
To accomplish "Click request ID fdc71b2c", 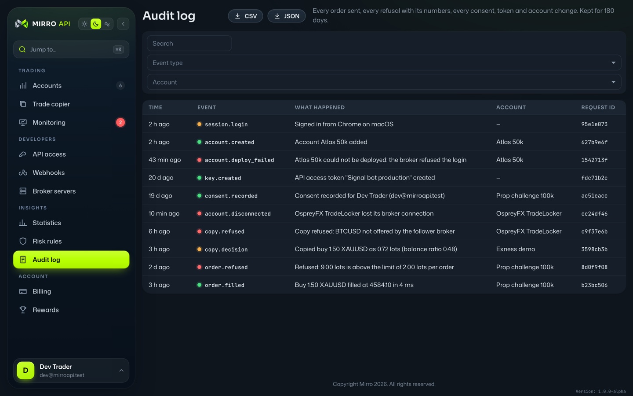I will pyautogui.click(x=594, y=178).
